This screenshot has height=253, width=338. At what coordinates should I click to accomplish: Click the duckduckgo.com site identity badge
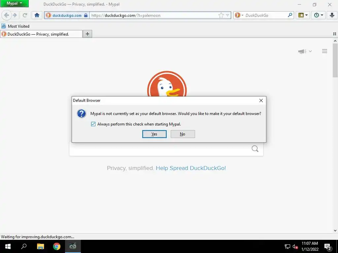(67, 15)
